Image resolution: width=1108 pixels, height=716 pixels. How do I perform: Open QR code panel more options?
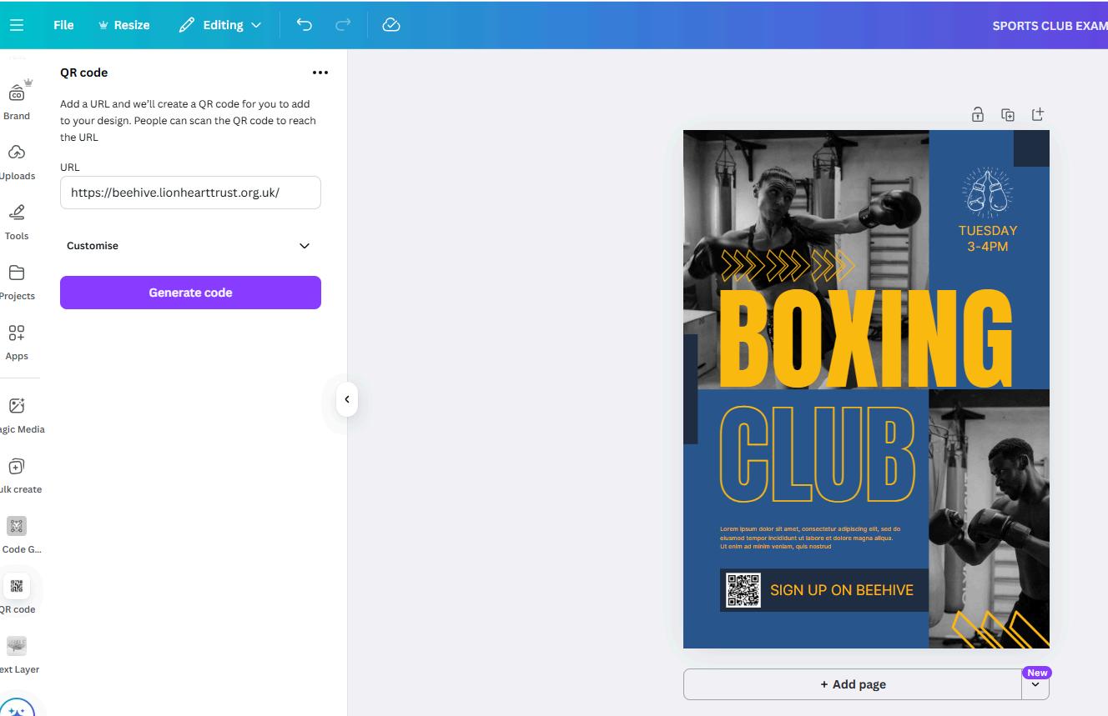pos(320,73)
